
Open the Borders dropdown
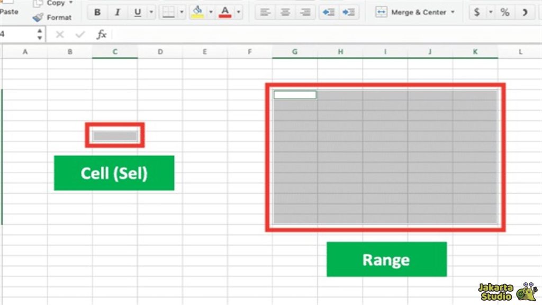click(182, 12)
